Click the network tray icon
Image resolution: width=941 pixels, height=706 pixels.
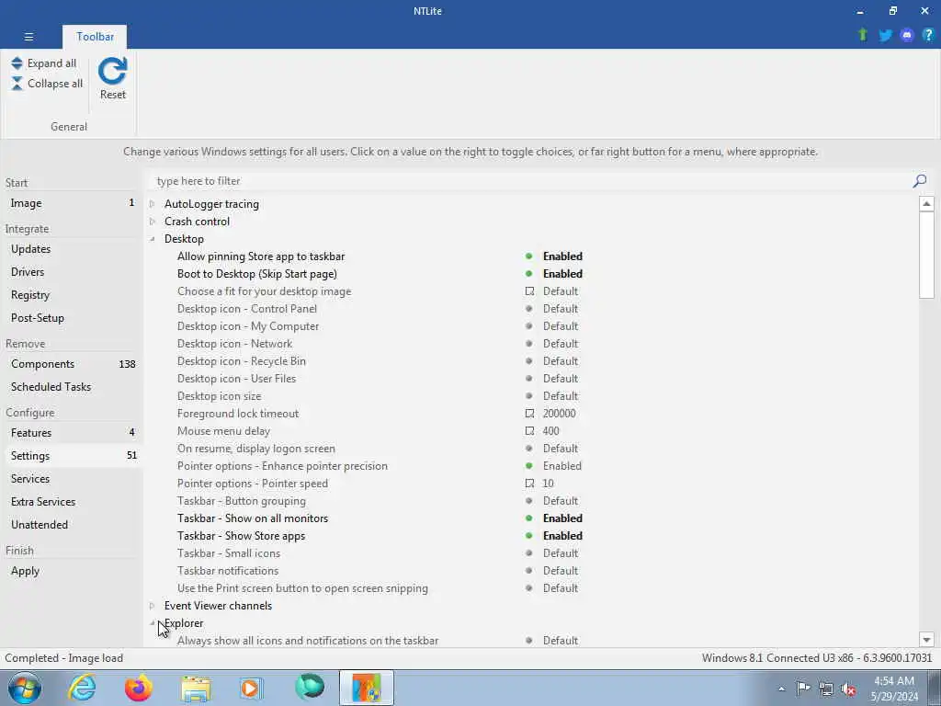click(x=826, y=689)
